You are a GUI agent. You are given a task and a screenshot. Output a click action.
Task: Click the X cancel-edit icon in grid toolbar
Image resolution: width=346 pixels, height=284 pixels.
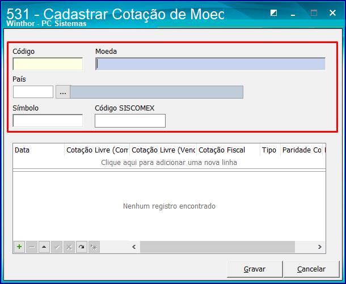pos(69,247)
